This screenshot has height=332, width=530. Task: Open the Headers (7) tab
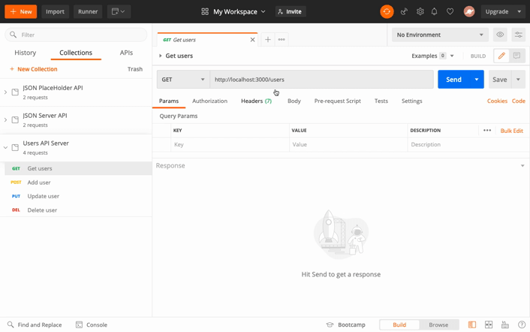coord(256,101)
